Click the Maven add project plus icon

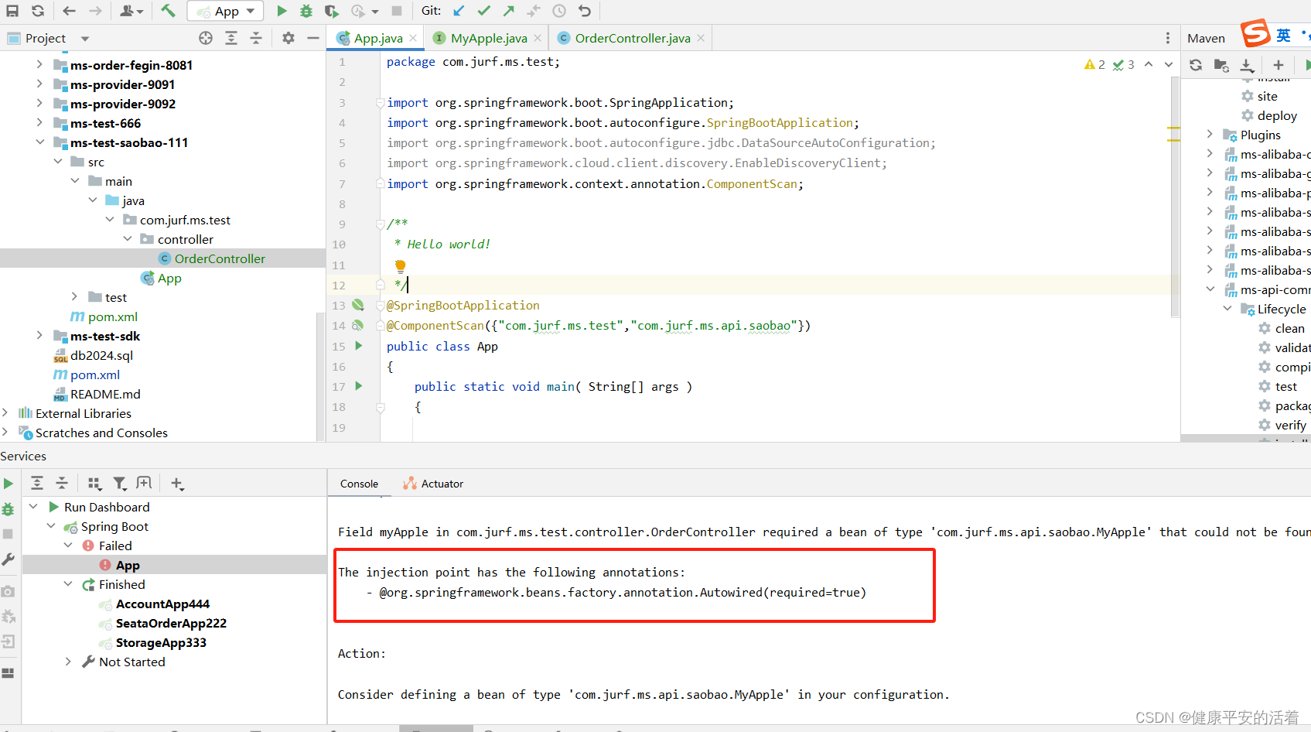point(1279,65)
